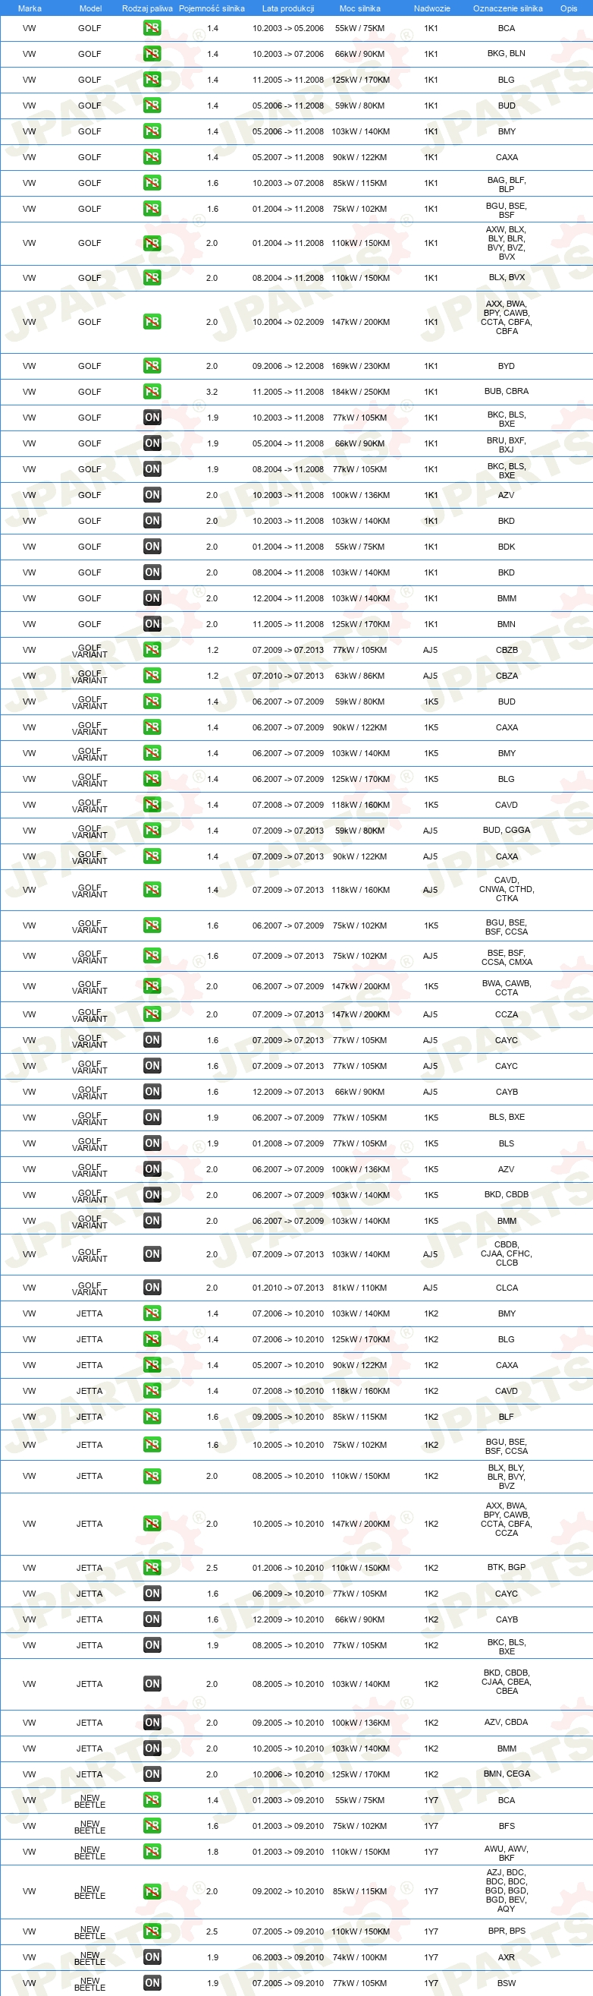This screenshot has height=1996, width=593.
Task: Click petrol icon in Golf BKG, BLN row
Action: (152, 54)
